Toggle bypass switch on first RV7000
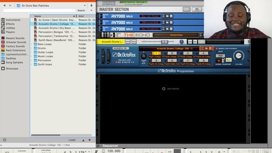The image size is (272, 153). click(101, 16)
